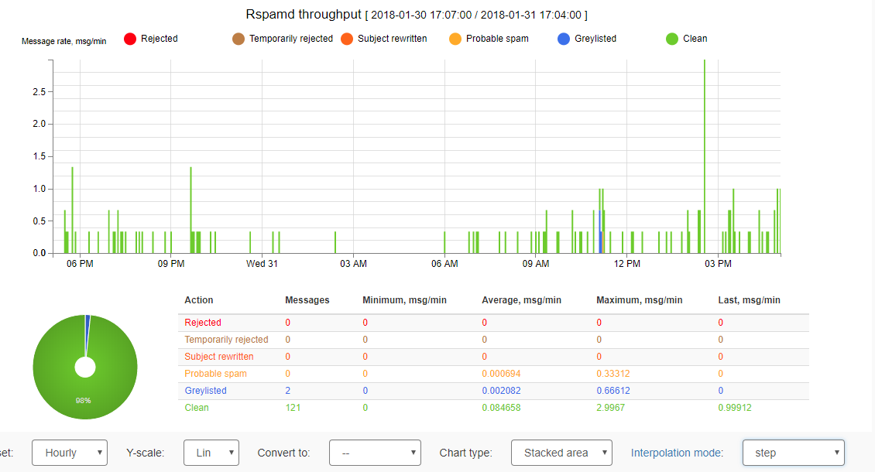The height and width of the screenshot is (472, 875).
Task: Open the Chart type Stacked area dropdown
Action: click(561, 453)
